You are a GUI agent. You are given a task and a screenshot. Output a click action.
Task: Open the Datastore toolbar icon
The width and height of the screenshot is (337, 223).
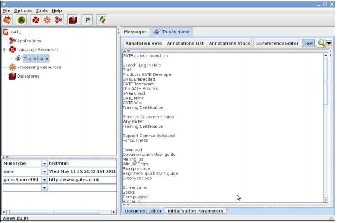pos(73,20)
